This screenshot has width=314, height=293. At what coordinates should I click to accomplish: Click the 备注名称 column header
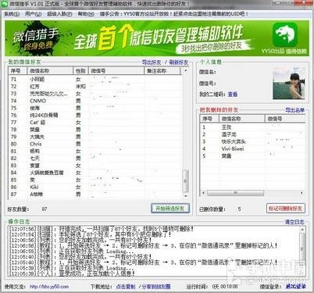point(162,70)
